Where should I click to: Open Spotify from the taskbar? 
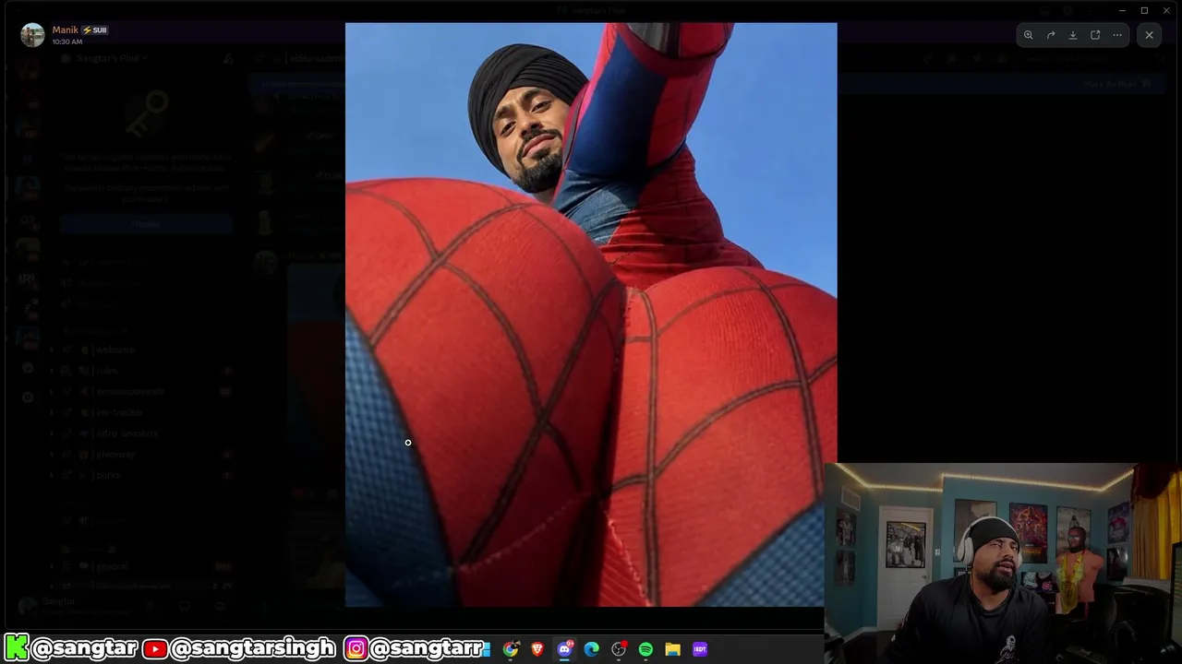click(645, 649)
